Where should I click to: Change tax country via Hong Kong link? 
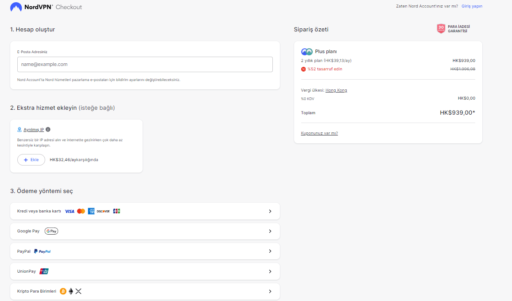pyautogui.click(x=336, y=90)
